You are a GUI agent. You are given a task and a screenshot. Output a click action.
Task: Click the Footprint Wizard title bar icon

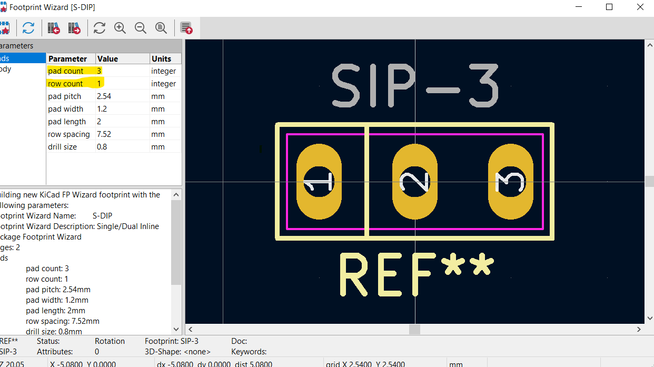click(3, 7)
